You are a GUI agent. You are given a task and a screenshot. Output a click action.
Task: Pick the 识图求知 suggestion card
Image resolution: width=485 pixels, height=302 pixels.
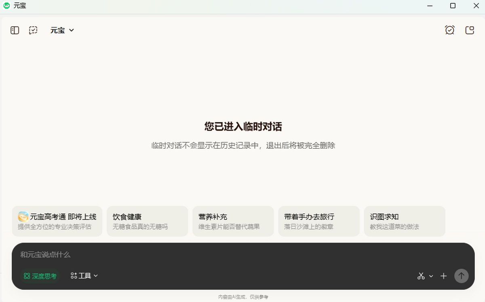point(405,221)
